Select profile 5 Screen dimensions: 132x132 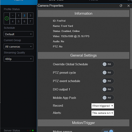18,21
